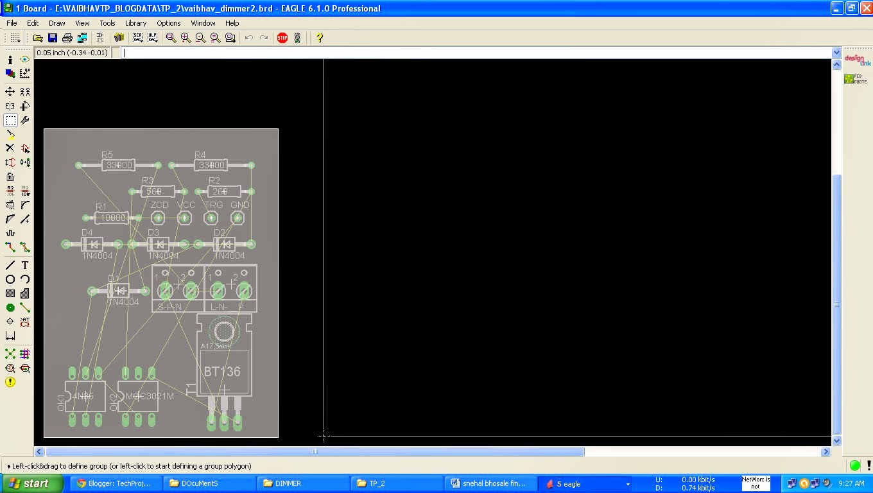Viewport: 873px width, 493px height.
Task: Select the Move tool
Action: [10, 92]
